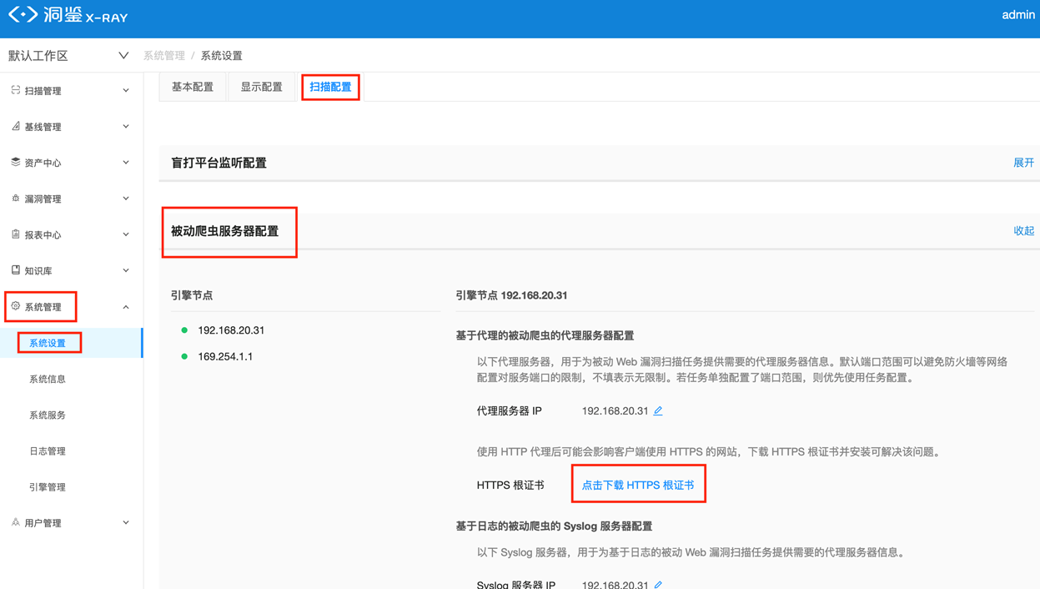Click the 资产中心 asset center icon
Viewport: 1040px width, 589px height.
15,162
